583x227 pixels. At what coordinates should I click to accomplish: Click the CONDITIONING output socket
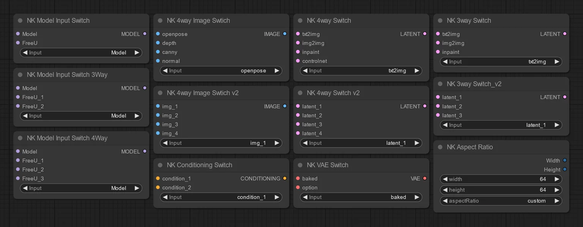coord(285,178)
